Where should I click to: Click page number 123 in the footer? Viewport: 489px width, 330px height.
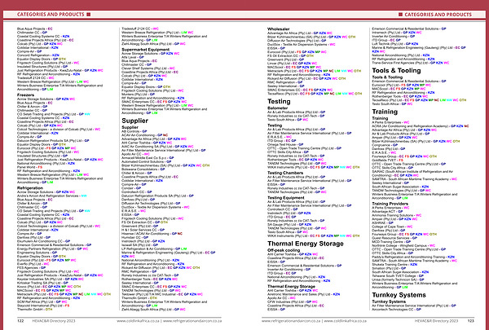pos(470,321)
